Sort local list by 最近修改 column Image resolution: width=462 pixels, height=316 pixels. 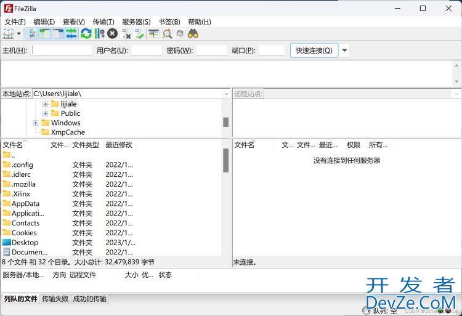tap(120, 145)
